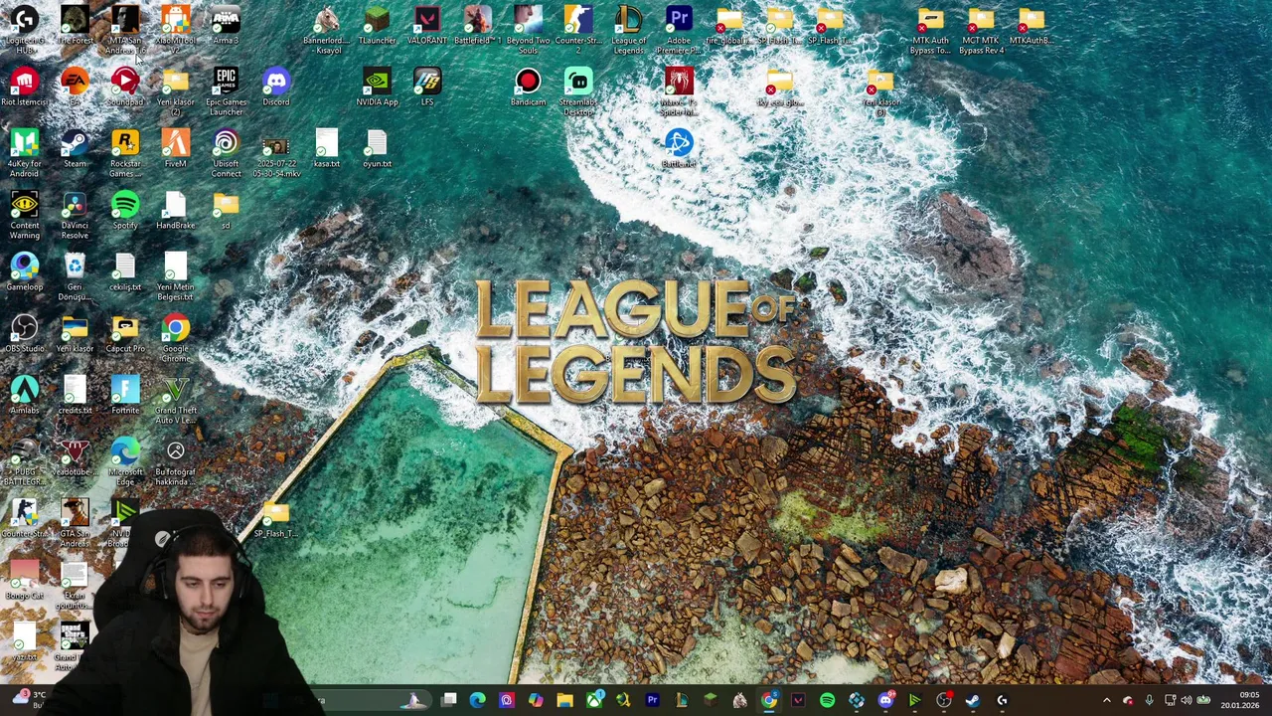This screenshot has width=1272, height=716.
Task: Open the Logitech G HUB desktop shortcut
Action: pyautogui.click(x=24, y=30)
